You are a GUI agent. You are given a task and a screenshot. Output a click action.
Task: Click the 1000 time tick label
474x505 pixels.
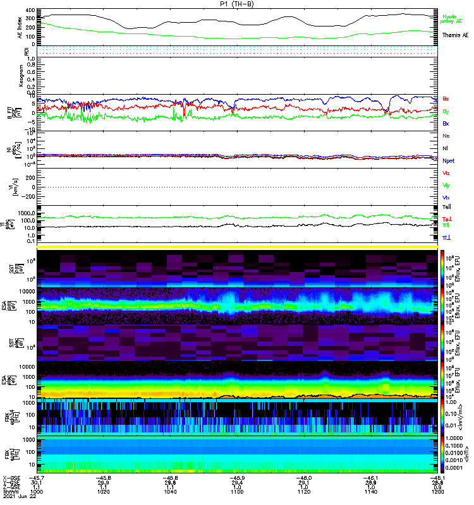tap(36, 492)
